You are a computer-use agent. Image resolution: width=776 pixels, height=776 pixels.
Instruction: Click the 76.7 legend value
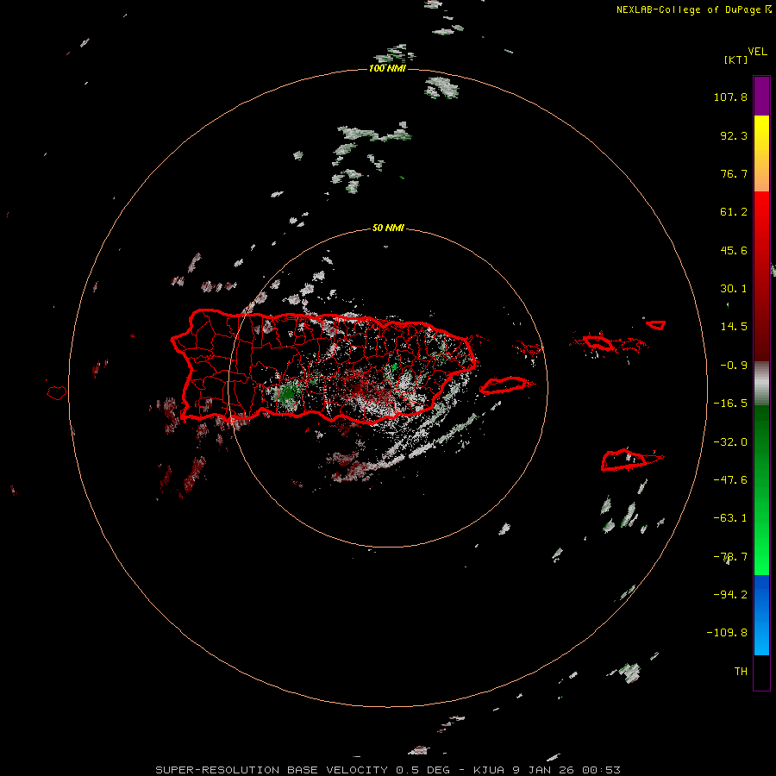point(734,173)
